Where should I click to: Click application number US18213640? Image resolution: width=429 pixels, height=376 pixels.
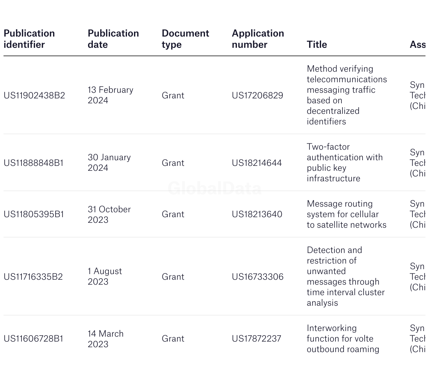pos(257,214)
